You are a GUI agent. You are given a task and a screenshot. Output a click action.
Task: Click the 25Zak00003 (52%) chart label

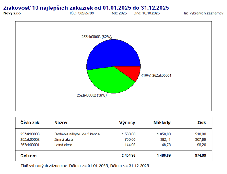96,37
